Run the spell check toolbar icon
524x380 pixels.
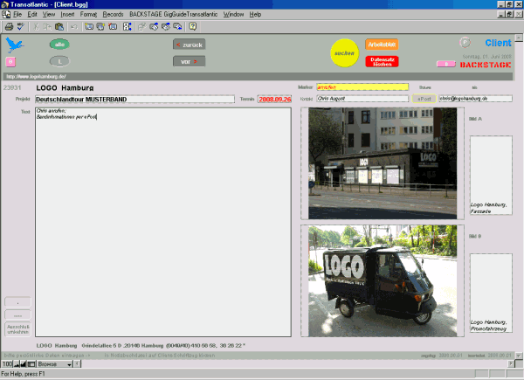(x=21, y=26)
